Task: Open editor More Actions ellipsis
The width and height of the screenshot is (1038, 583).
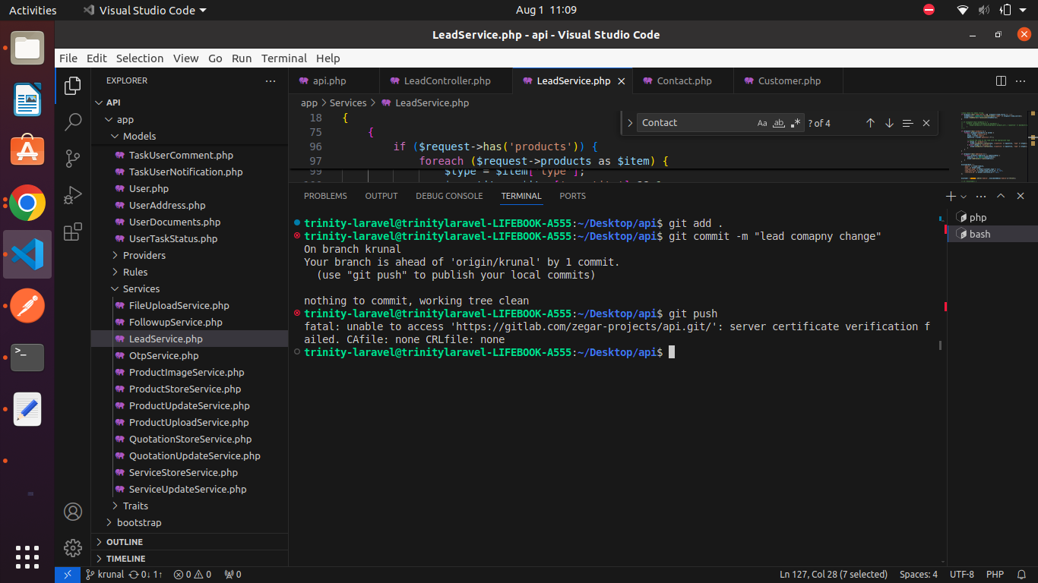Action: point(1021,80)
